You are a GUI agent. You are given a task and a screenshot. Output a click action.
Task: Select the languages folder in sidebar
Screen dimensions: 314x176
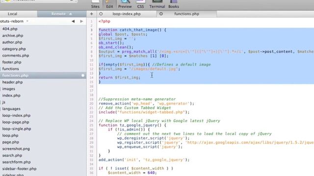(11, 109)
